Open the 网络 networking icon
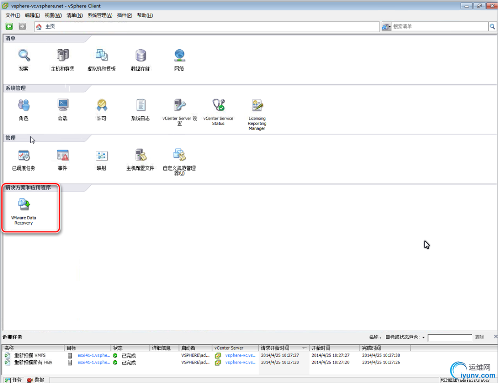498x383 pixels. click(179, 56)
